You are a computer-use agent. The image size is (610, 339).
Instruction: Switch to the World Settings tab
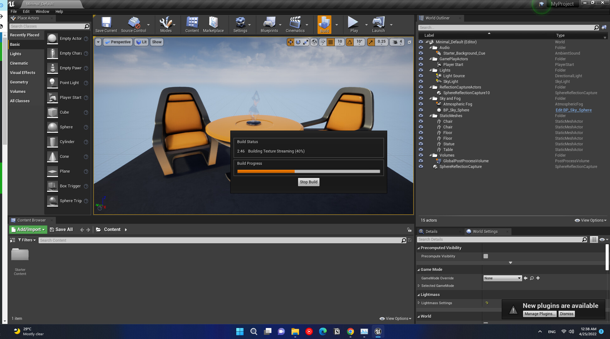[x=485, y=232]
